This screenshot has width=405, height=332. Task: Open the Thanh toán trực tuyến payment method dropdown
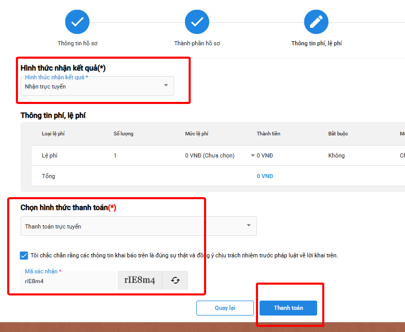(x=138, y=226)
